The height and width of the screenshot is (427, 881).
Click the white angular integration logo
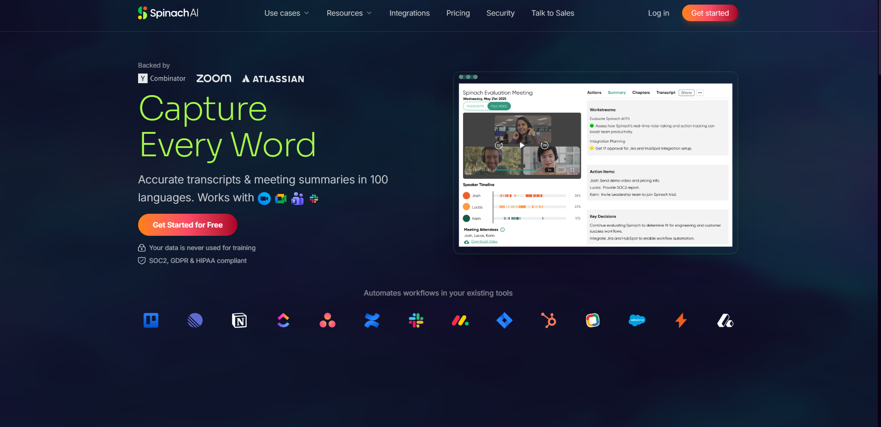pos(725,320)
